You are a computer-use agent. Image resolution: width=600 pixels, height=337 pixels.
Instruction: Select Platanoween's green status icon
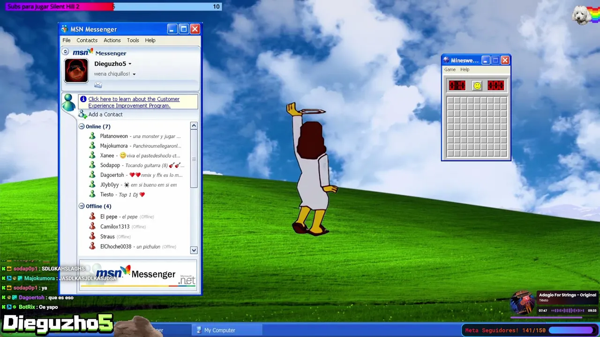click(92, 136)
